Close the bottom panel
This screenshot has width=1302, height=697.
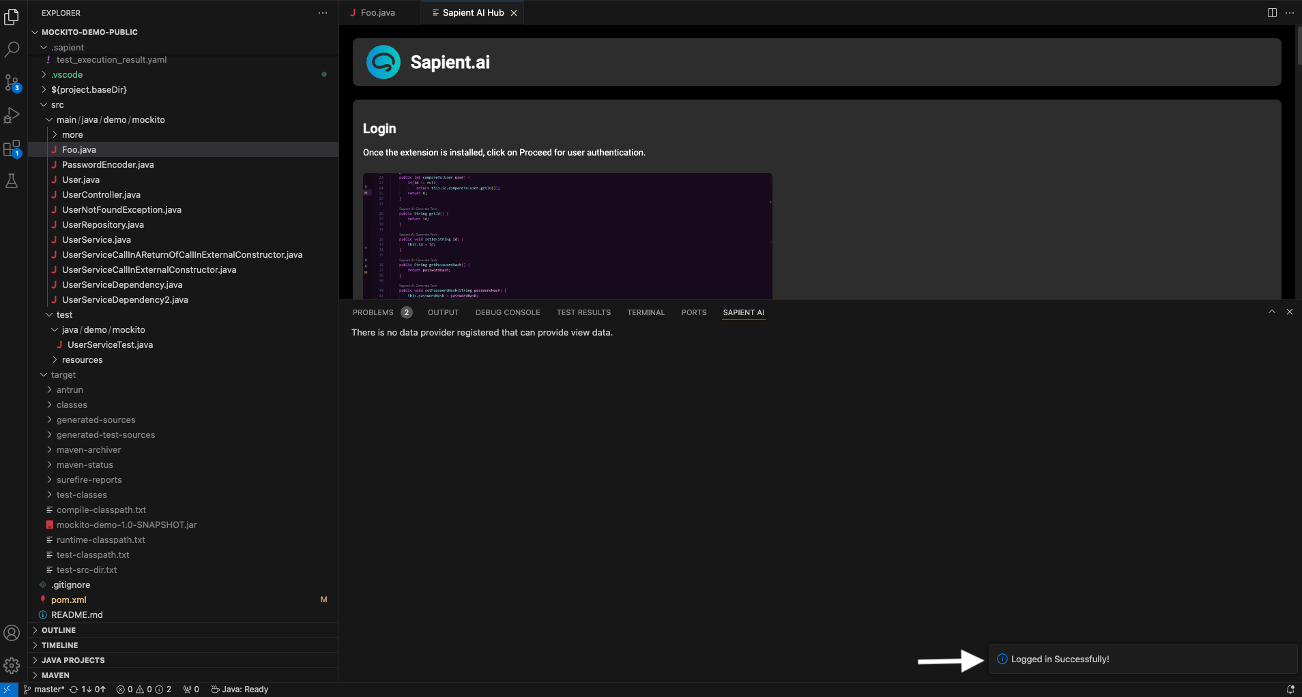tap(1290, 312)
